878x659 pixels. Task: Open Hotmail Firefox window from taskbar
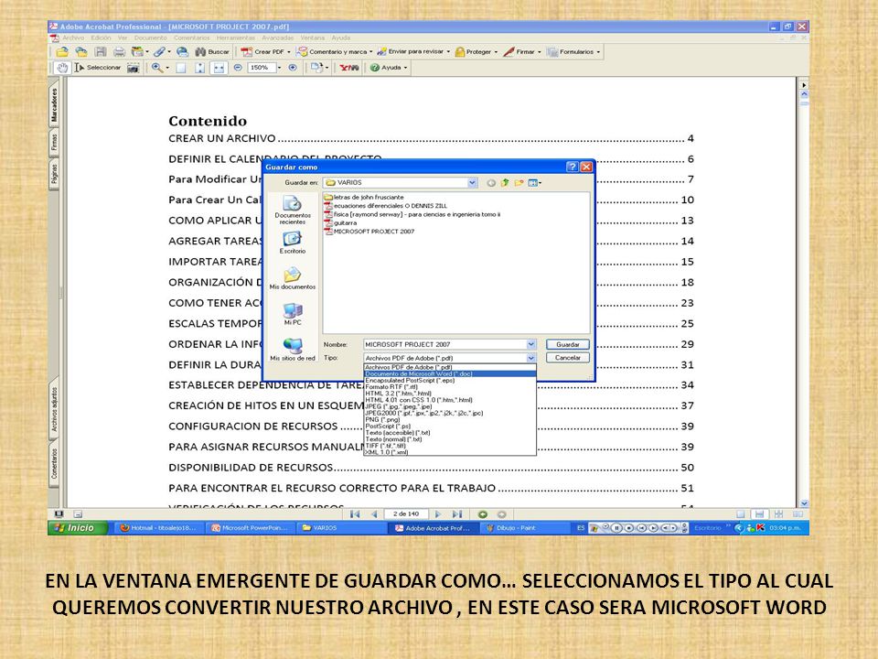[x=159, y=528]
